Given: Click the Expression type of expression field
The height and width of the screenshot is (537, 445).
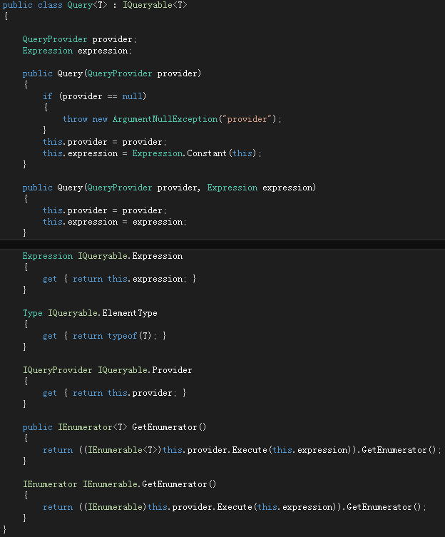Looking at the screenshot, I should [48, 51].
